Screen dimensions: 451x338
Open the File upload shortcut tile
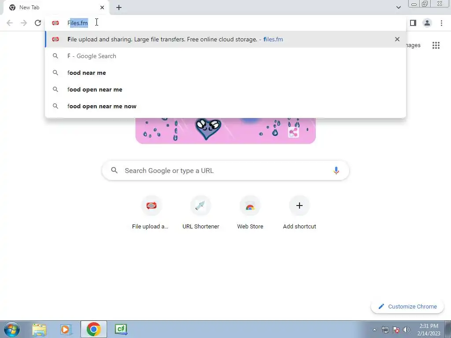click(x=152, y=213)
